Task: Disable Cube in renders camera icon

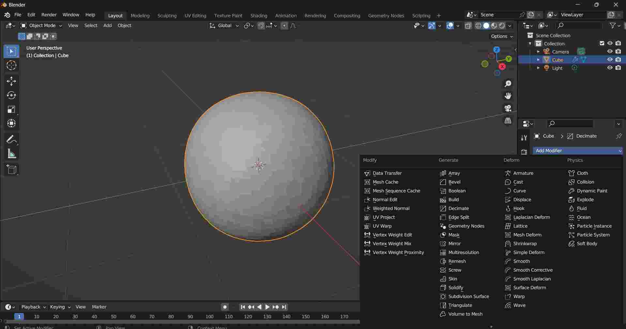Action: [x=618, y=60]
